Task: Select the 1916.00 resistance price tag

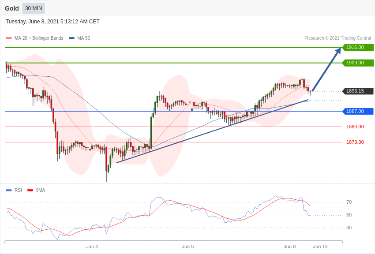Action: tap(358, 47)
